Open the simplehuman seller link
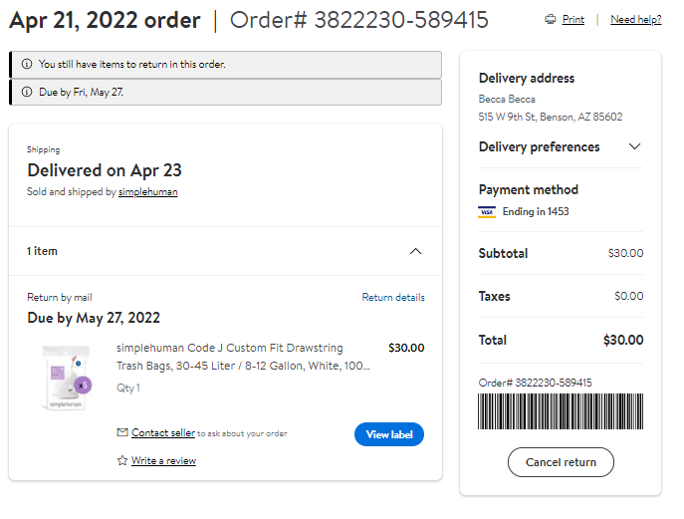 (x=148, y=191)
